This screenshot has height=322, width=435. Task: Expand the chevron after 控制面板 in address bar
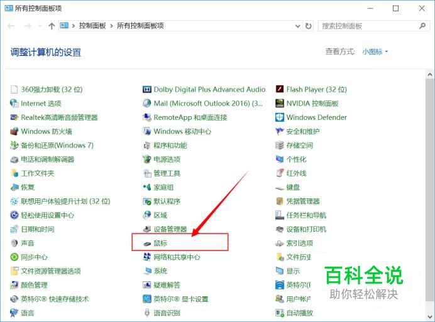[111, 26]
